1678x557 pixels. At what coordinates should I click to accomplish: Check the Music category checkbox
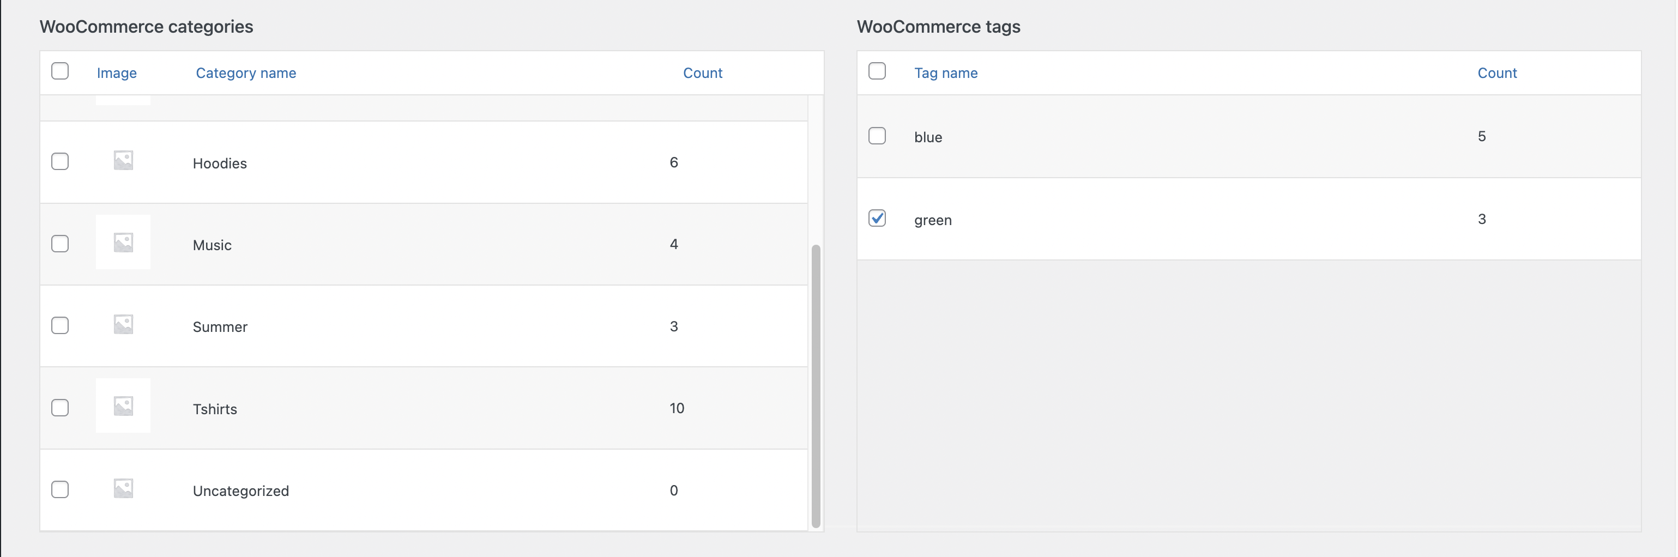[60, 244]
